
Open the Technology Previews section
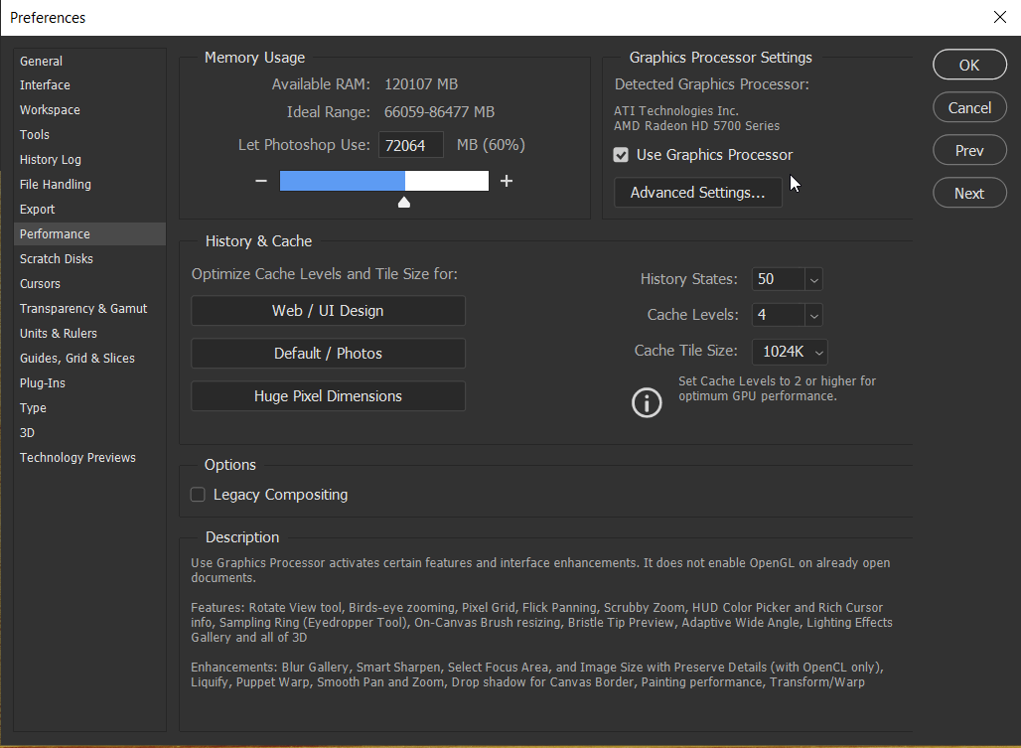(77, 457)
